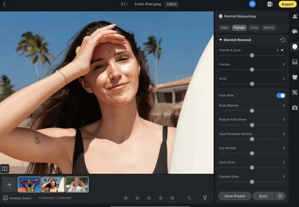The height and width of the screenshot is (207, 299).
Task: Select the Male portrait tab
Action: pyautogui.click(x=224, y=28)
